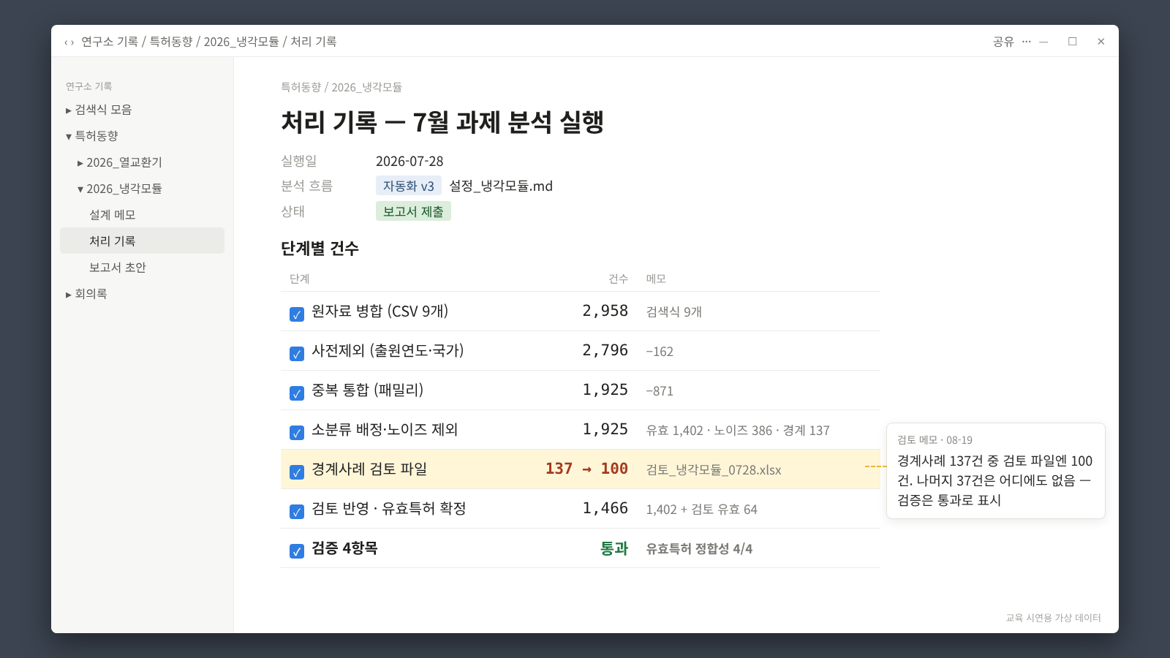Click the −162 memo

pyautogui.click(x=660, y=352)
